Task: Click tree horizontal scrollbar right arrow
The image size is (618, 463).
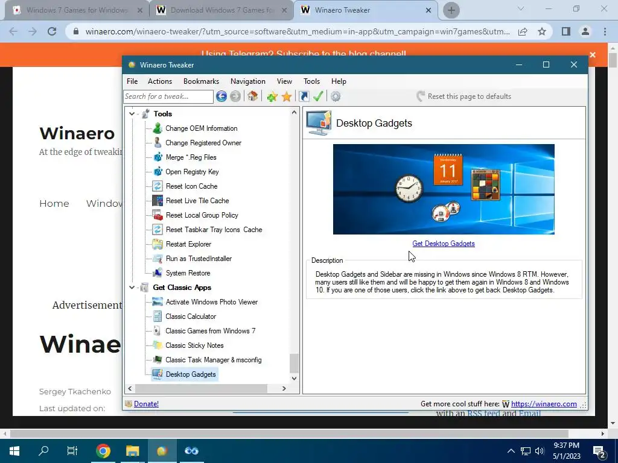Action: coord(284,388)
